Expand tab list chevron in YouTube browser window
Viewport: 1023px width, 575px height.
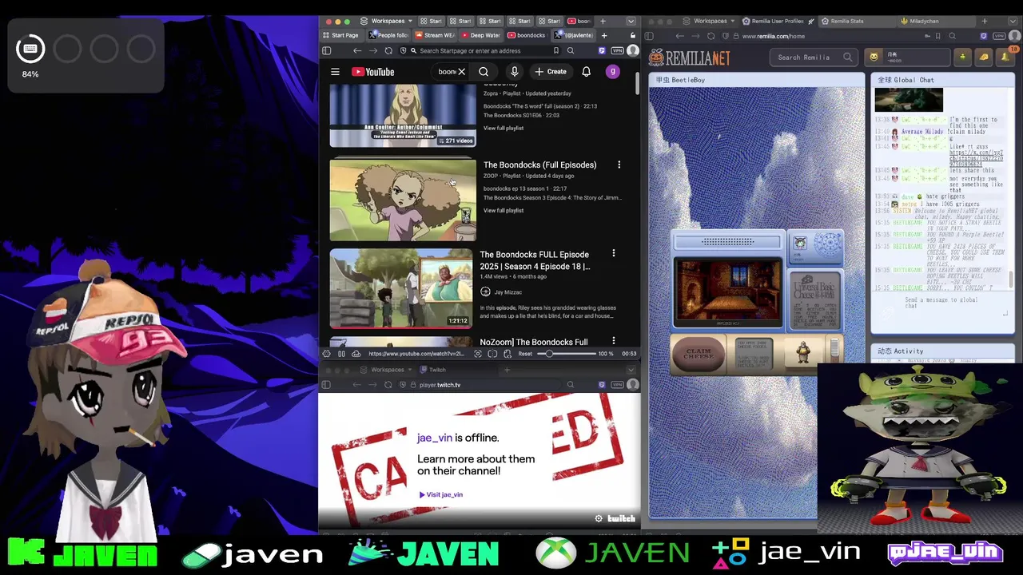(631, 21)
